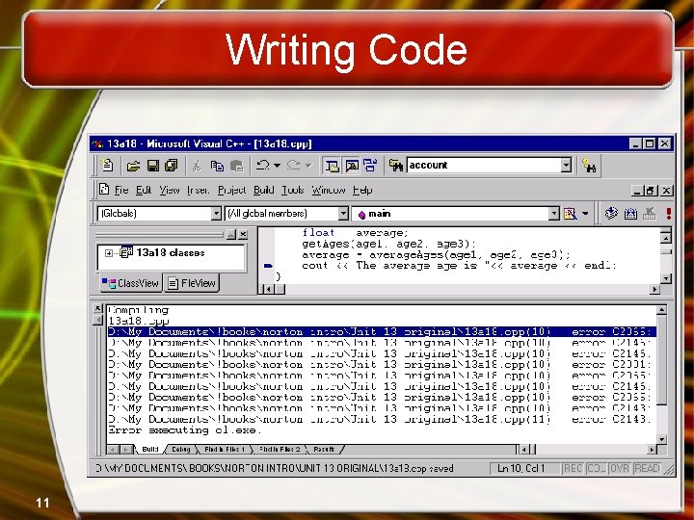Click the Copy icon in toolbar
Image resolution: width=694 pixels, height=520 pixels.
(x=217, y=166)
